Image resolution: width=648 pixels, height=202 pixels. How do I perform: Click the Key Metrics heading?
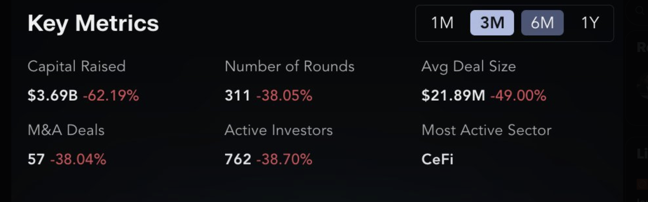93,23
